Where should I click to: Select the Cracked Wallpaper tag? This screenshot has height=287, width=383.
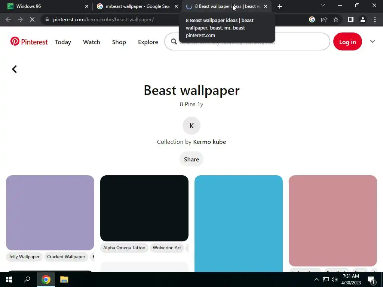[66, 257]
